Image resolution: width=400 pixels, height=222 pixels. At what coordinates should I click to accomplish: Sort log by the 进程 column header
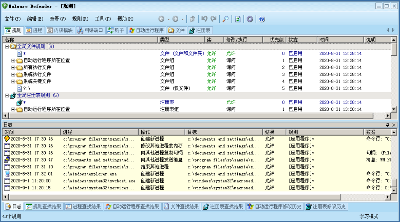[99, 132]
